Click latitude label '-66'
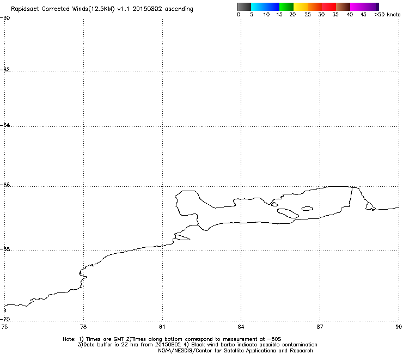Screen dimensions: 403x354 [5, 185]
